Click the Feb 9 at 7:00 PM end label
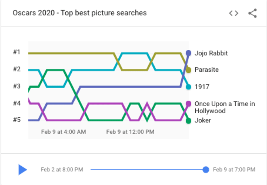Viewport: 267px width, 185px height. point(234,170)
